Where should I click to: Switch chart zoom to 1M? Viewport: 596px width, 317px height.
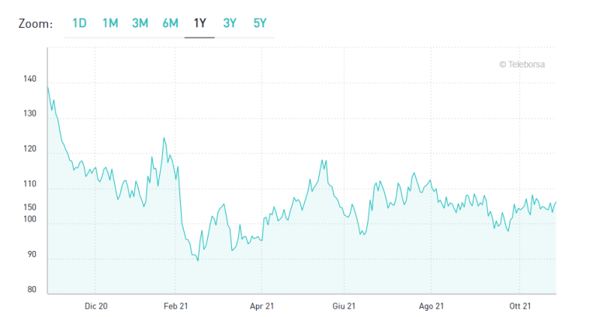coord(110,23)
